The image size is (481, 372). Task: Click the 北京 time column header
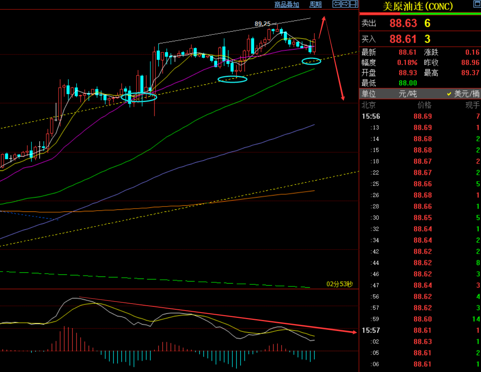[368, 105]
